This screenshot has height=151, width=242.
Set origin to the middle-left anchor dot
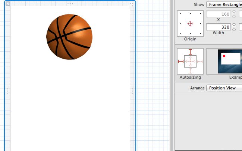(180, 24)
